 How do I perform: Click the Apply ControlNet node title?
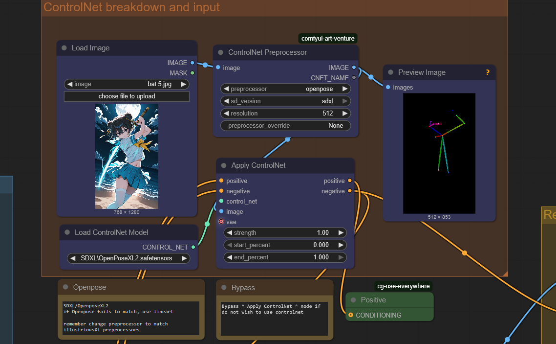click(258, 165)
